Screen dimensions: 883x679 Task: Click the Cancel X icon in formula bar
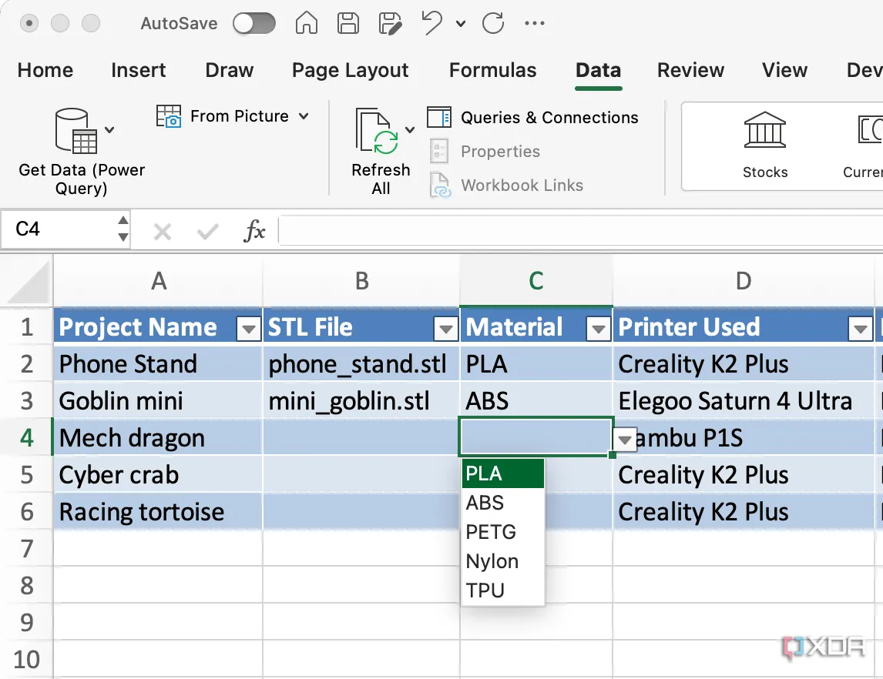(163, 231)
